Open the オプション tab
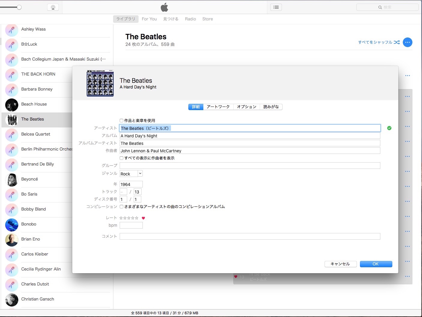Image resolution: width=422 pixels, height=317 pixels. (x=246, y=107)
